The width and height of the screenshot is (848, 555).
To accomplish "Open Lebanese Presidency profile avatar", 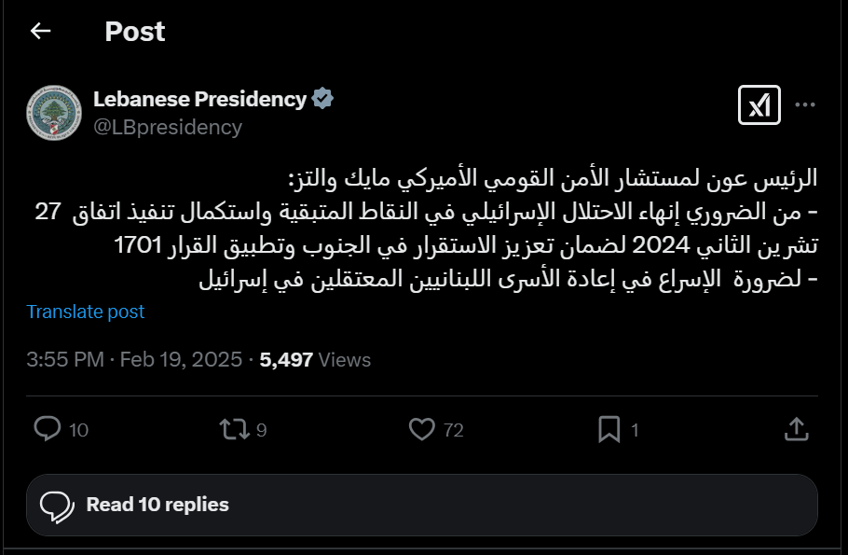I will 54,113.
